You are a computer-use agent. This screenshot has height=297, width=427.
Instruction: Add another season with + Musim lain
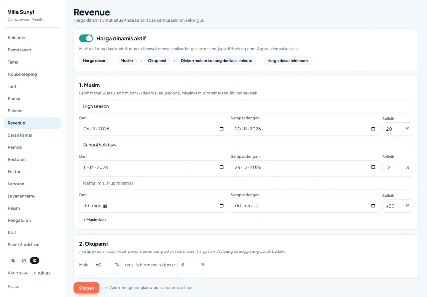tap(94, 219)
